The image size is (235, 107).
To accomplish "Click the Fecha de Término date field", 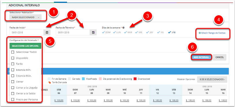I will (73, 33).
